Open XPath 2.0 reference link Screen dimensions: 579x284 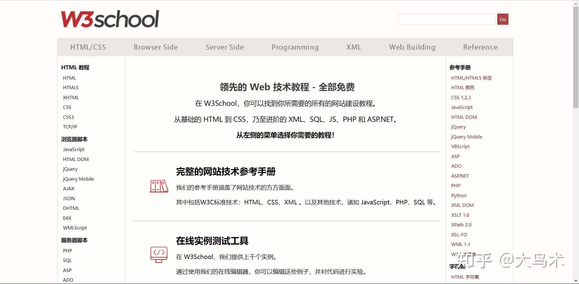tap(461, 225)
